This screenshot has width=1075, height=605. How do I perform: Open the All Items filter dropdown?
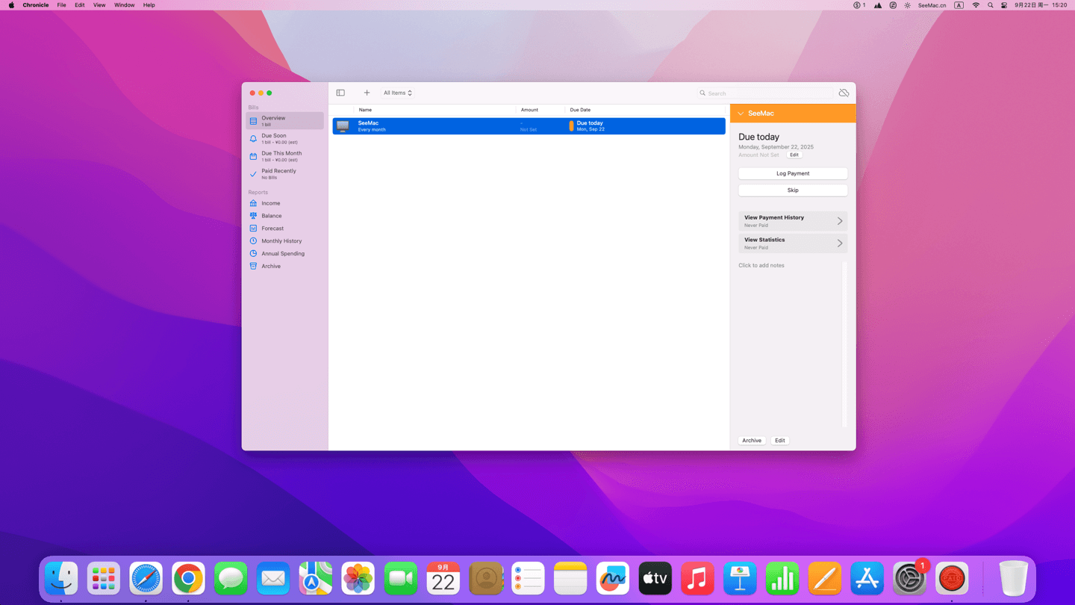pyautogui.click(x=397, y=93)
